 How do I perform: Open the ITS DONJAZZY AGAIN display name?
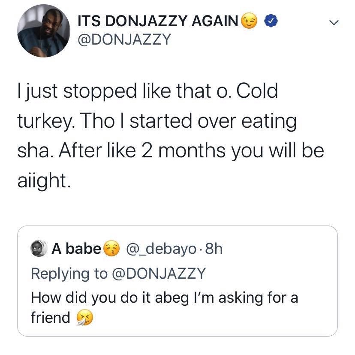pyautogui.click(x=158, y=21)
